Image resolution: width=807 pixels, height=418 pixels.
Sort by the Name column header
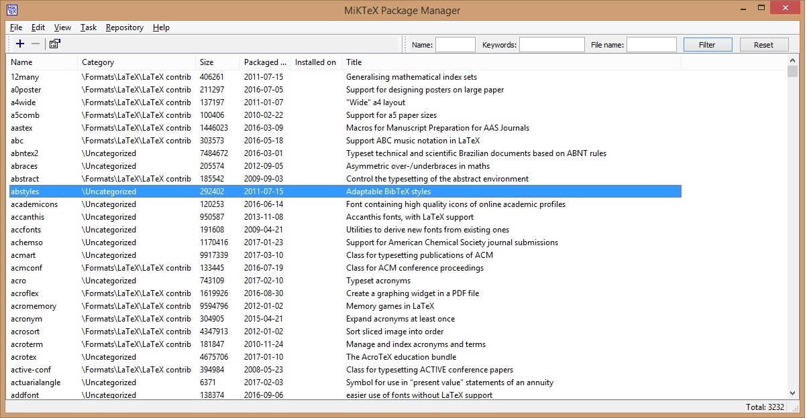pyautogui.click(x=42, y=62)
